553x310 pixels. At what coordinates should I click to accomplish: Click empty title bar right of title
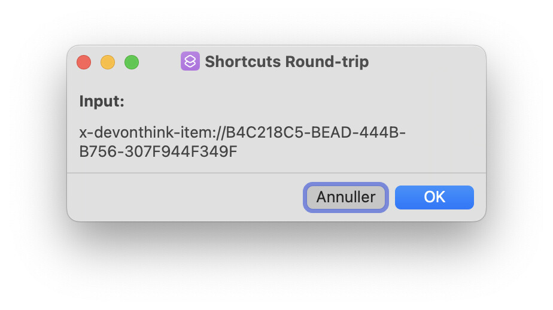point(425,62)
